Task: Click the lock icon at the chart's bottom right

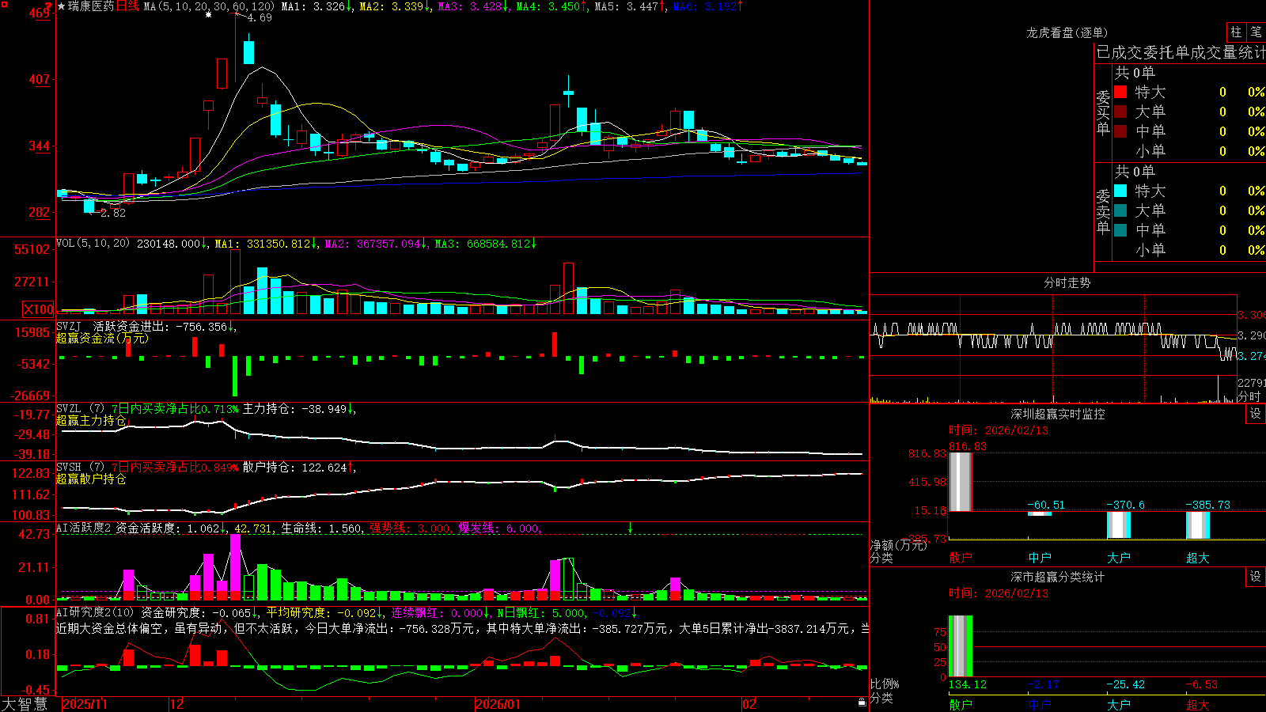Action: pyautogui.click(x=862, y=702)
